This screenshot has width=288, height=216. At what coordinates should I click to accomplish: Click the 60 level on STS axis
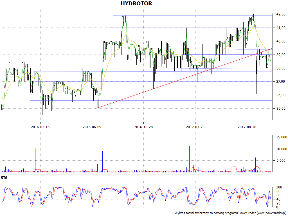point(278,195)
